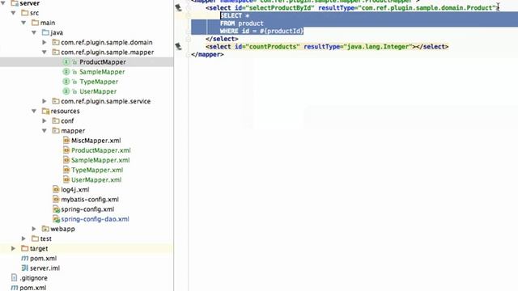This screenshot has height=291, width=518.
Task: Expand the webapp folder arrow
Action: pos(34,229)
